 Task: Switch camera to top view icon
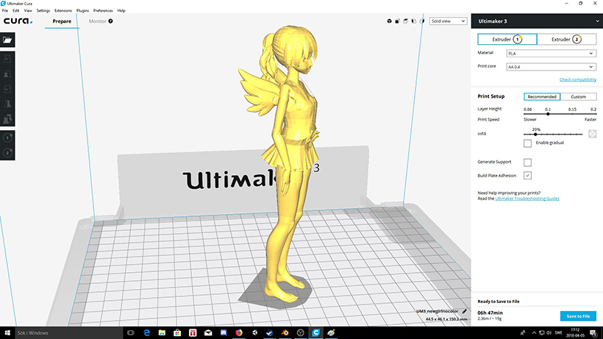tap(405, 21)
